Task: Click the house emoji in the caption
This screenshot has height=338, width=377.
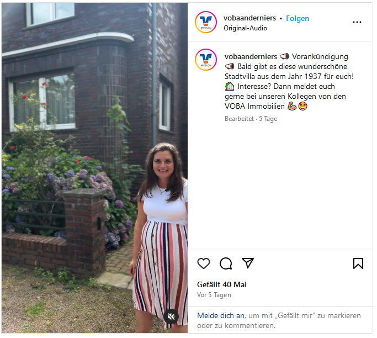Action: pyautogui.click(x=230, y=86)
